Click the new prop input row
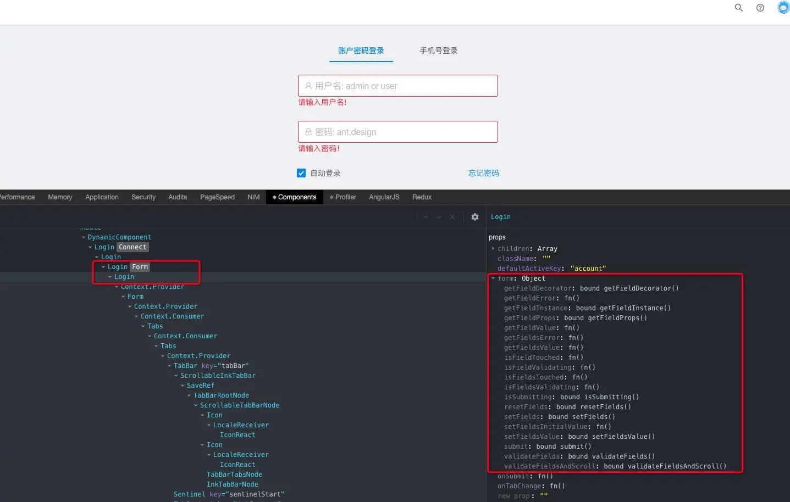Screen dimensions: 790x502 [x=523, y=496]
